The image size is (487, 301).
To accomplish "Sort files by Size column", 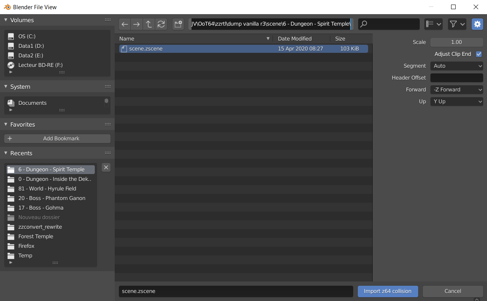I will point(351,39).
